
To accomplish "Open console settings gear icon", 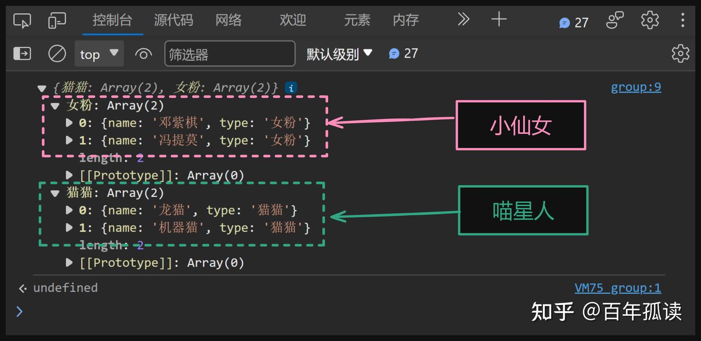I will (681, 54).
